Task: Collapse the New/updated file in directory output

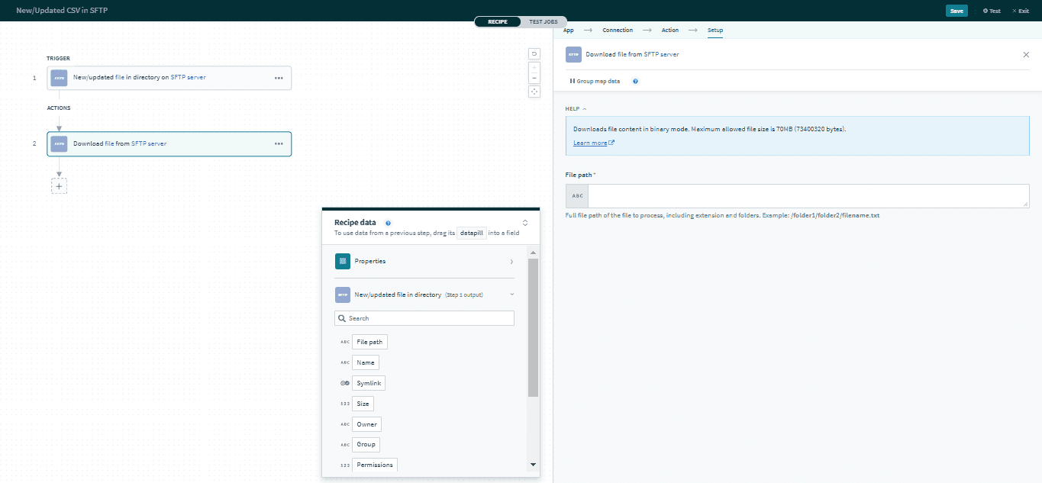Action: 511,295
